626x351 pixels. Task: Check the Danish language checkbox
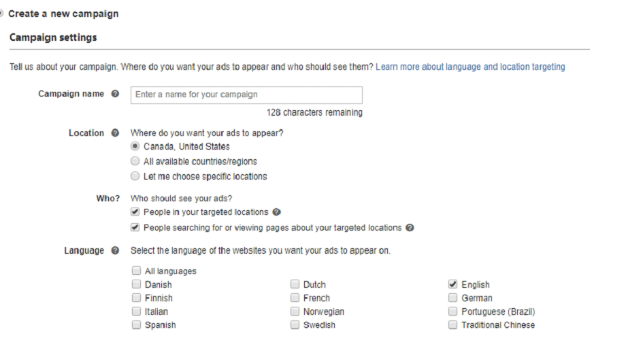coord(136,284)
